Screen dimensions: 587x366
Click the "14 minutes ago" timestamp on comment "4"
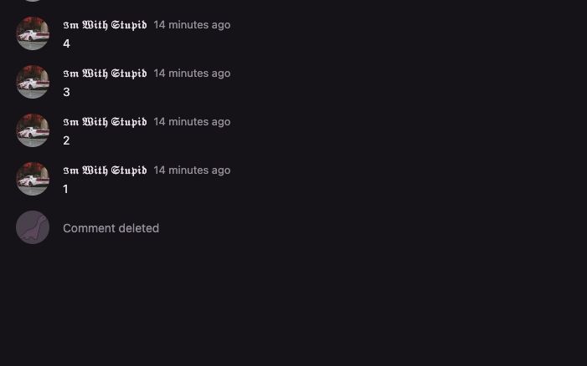[192, 25]
